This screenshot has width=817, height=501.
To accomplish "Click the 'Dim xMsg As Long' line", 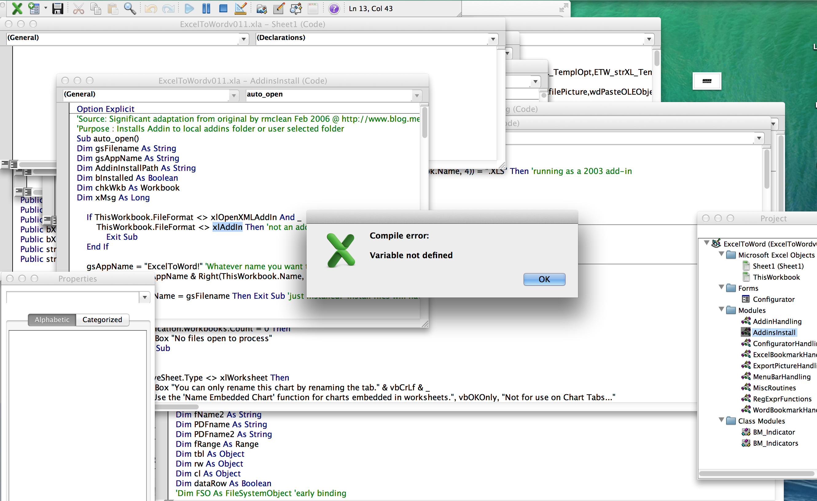I will [113, 197].
